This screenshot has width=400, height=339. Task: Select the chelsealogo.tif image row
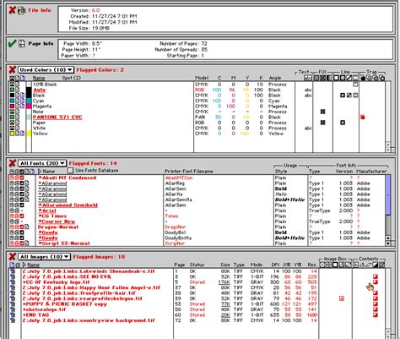click(44, 309)
